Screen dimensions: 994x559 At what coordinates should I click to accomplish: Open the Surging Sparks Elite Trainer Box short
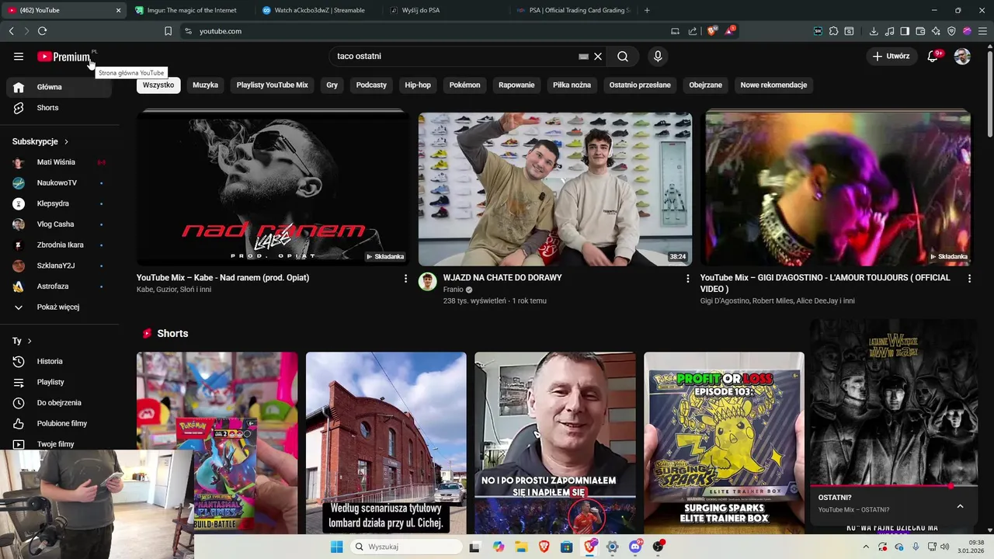[724, 443]
